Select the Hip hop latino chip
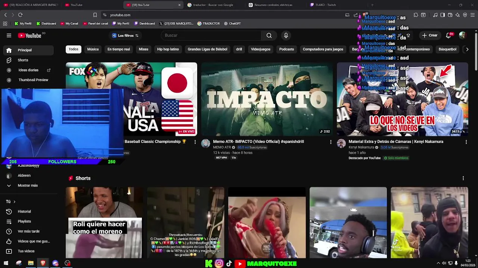 click(168, 49)
